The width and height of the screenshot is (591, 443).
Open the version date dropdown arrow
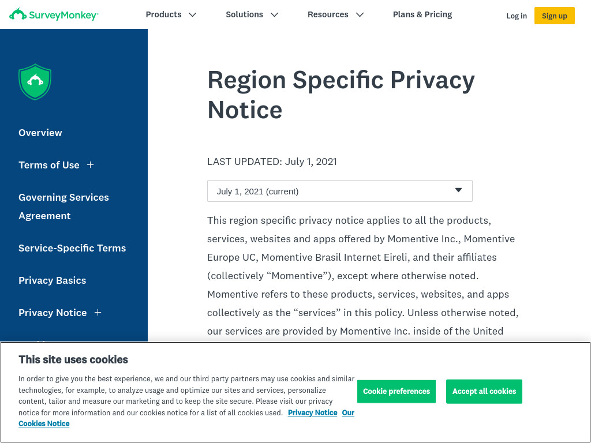click(458, 190)
